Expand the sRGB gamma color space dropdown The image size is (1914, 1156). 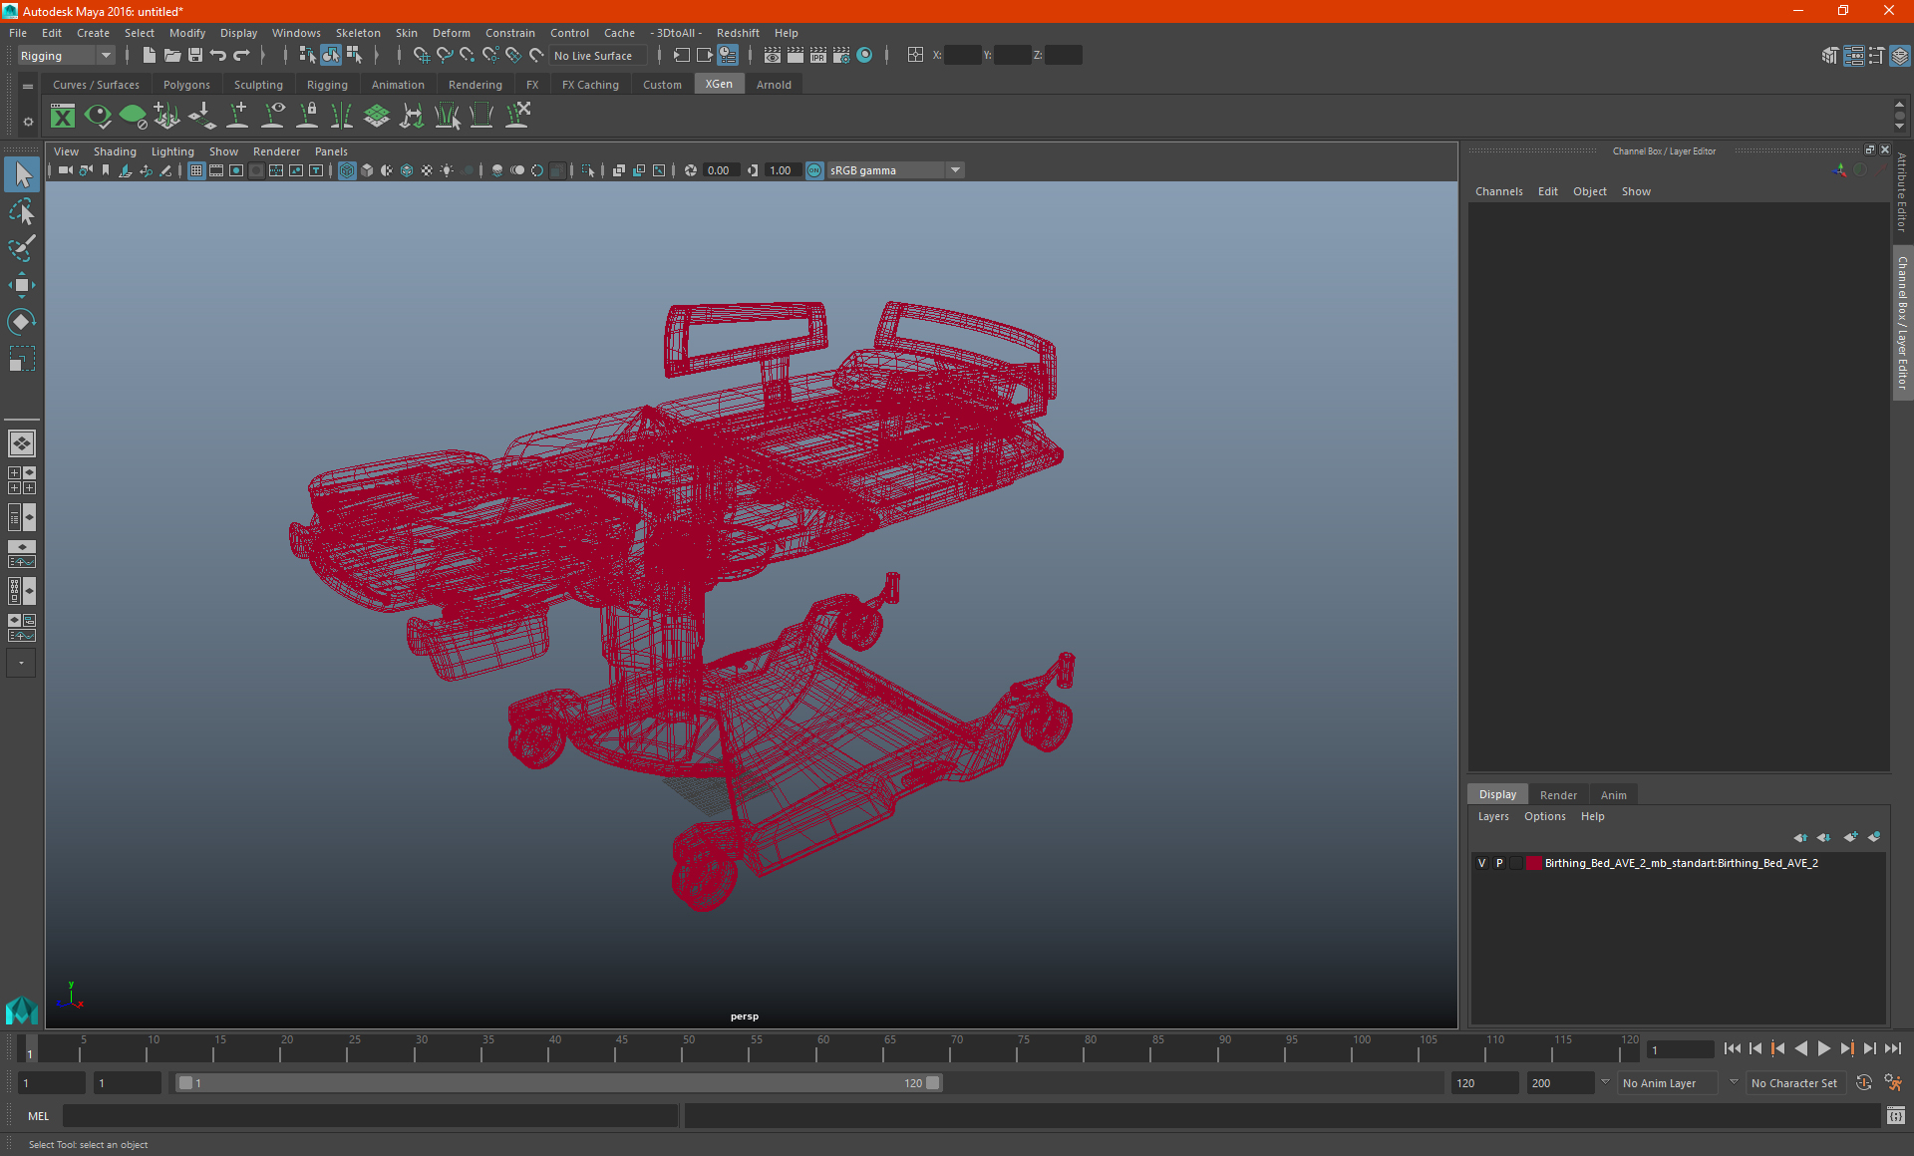tap(956, 169)
